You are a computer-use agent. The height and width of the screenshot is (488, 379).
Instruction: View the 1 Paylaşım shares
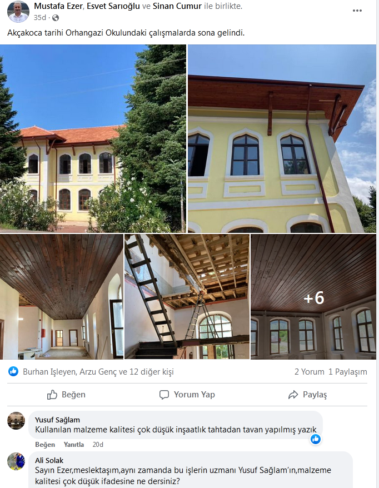(348, 372)
